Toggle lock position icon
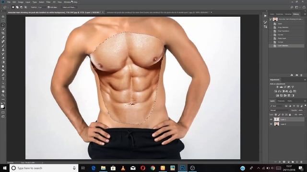Image resolution: width=307 pixels, height=172 pixels. click(283, 115)
